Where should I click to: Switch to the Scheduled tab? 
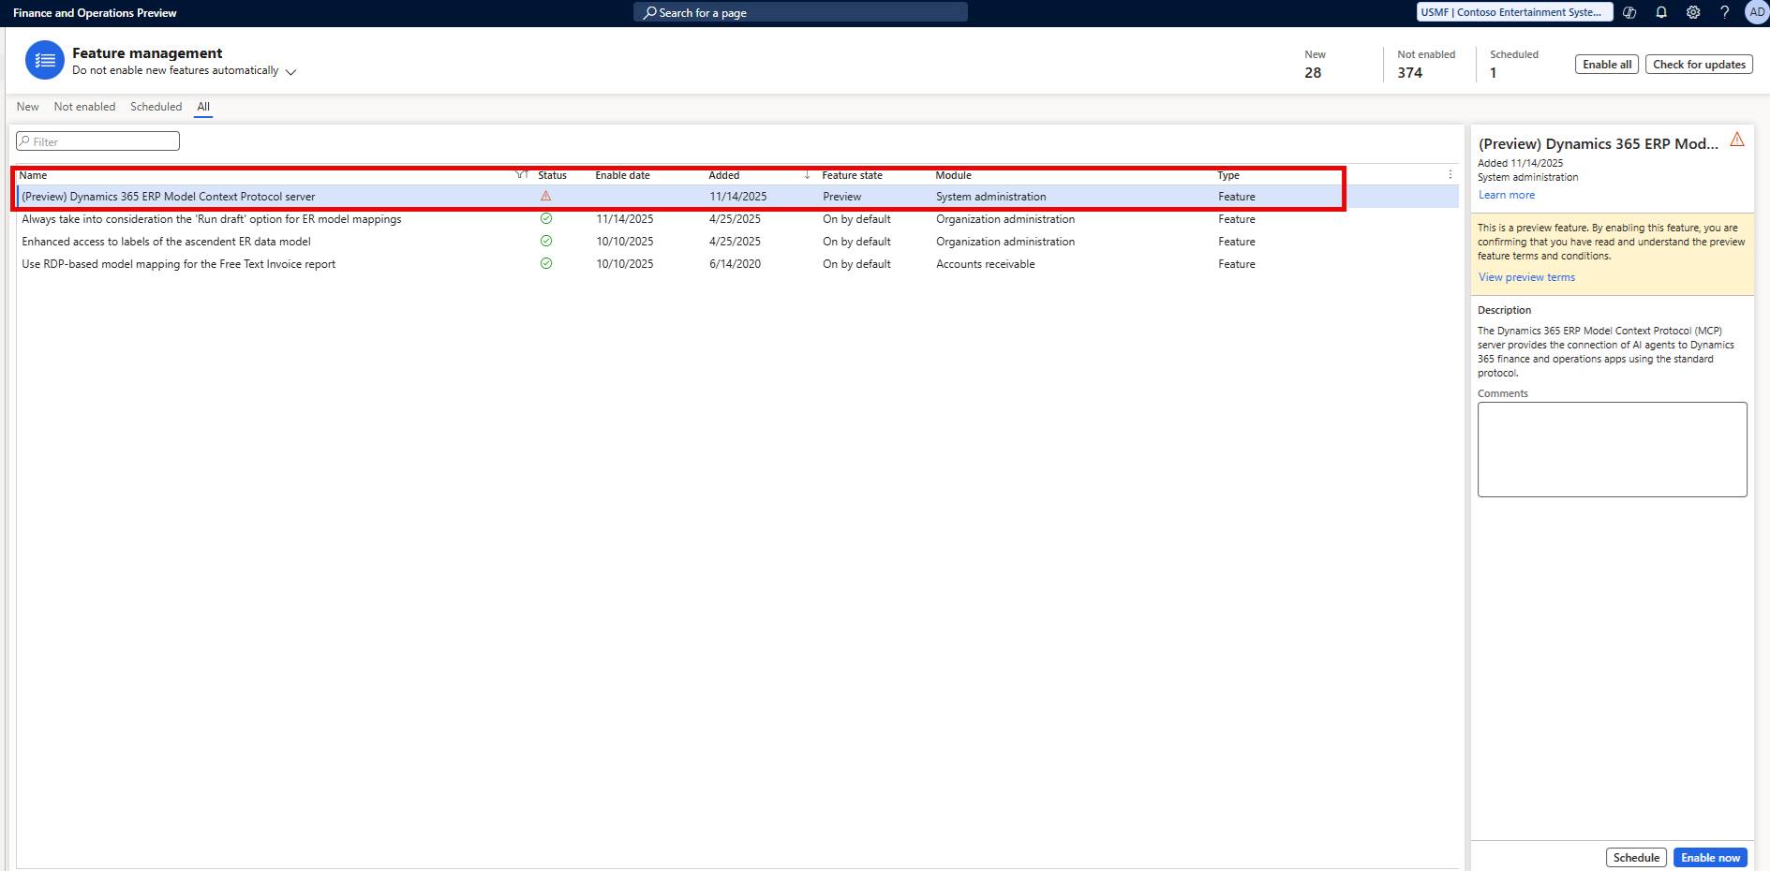tap(156, 106)
